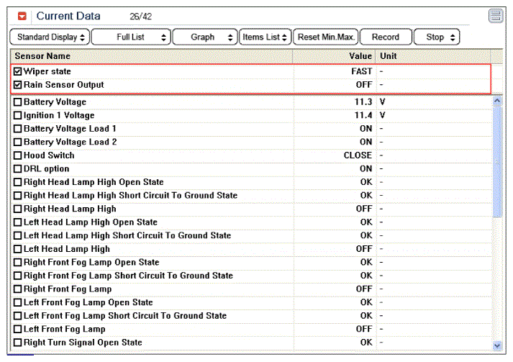This screenshot has height=362, width=513.
Task: Tick the Hood Switch checkbox
Action: [x=18, y=155]
